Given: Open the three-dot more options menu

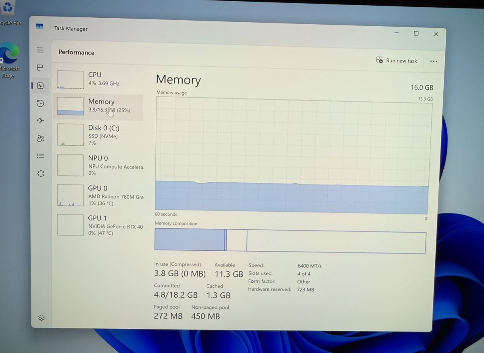Looking at the screenshot, I should [x=434, y=61].
